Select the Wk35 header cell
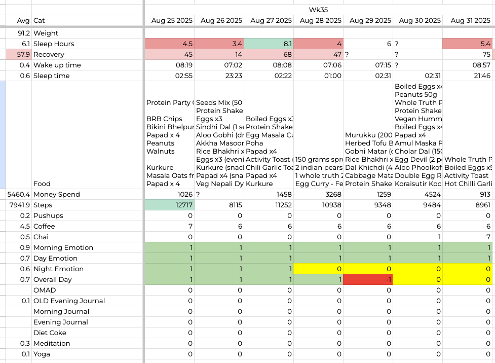Screen dimensions: 495x363 coord(318,10)
